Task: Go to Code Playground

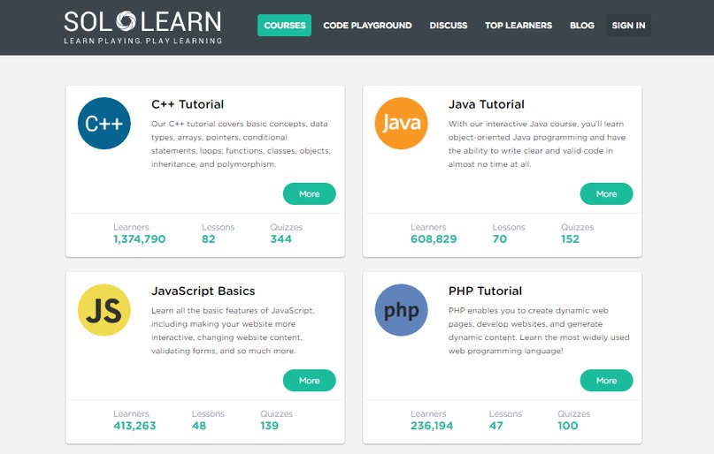Action: (367, 26)
